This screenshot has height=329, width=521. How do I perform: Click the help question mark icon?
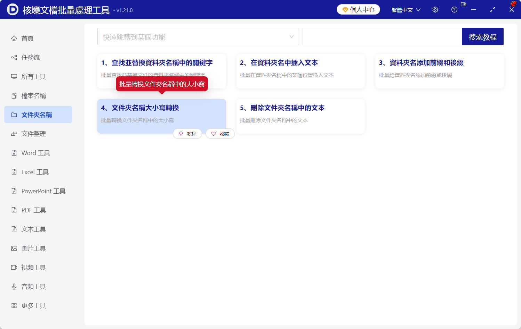pyautogui.click(x=454, y=9)
